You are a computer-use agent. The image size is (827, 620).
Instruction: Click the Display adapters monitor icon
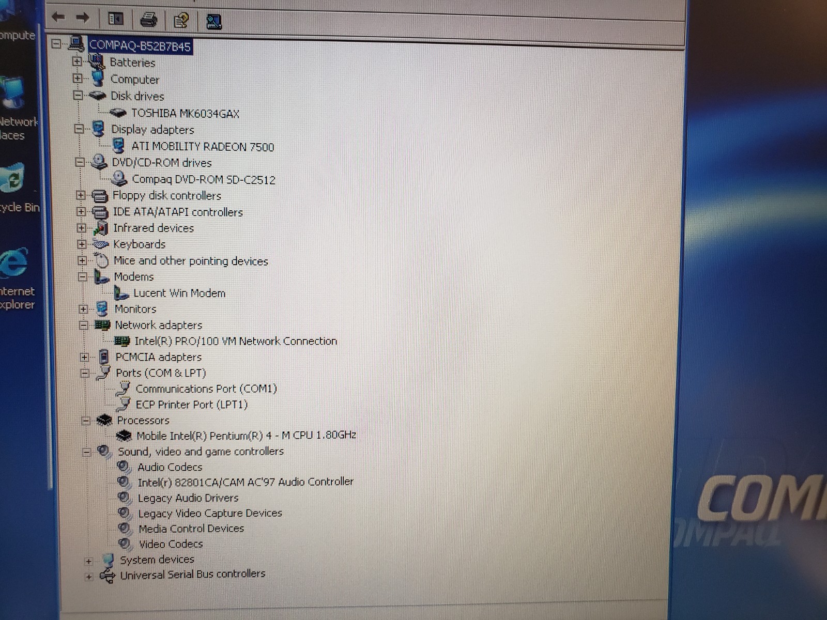tap(98, 129)
